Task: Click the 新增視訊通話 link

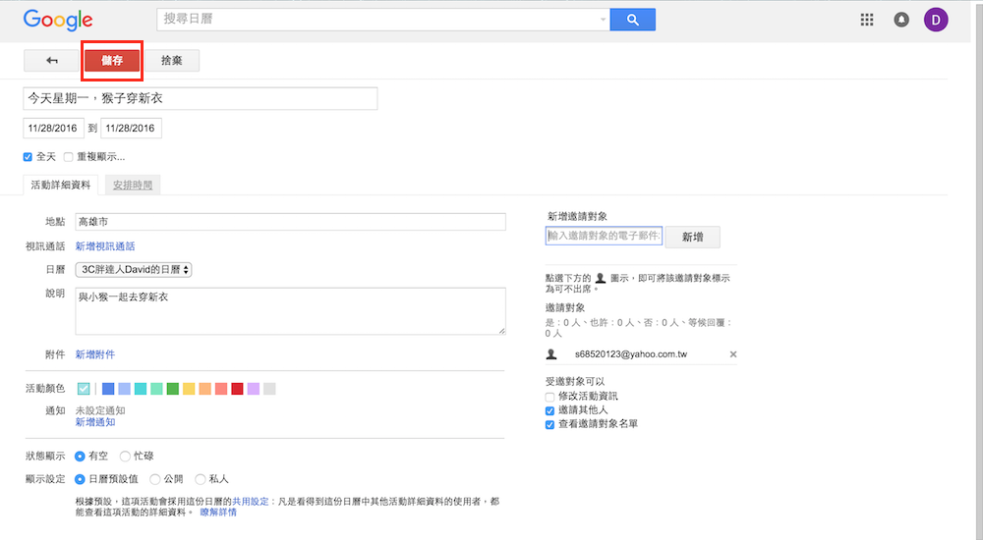Action: pos(105,246)
